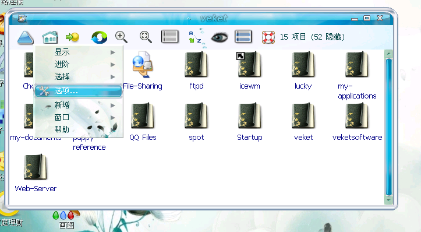Click the scrollbar up arrow

(388, 54)
